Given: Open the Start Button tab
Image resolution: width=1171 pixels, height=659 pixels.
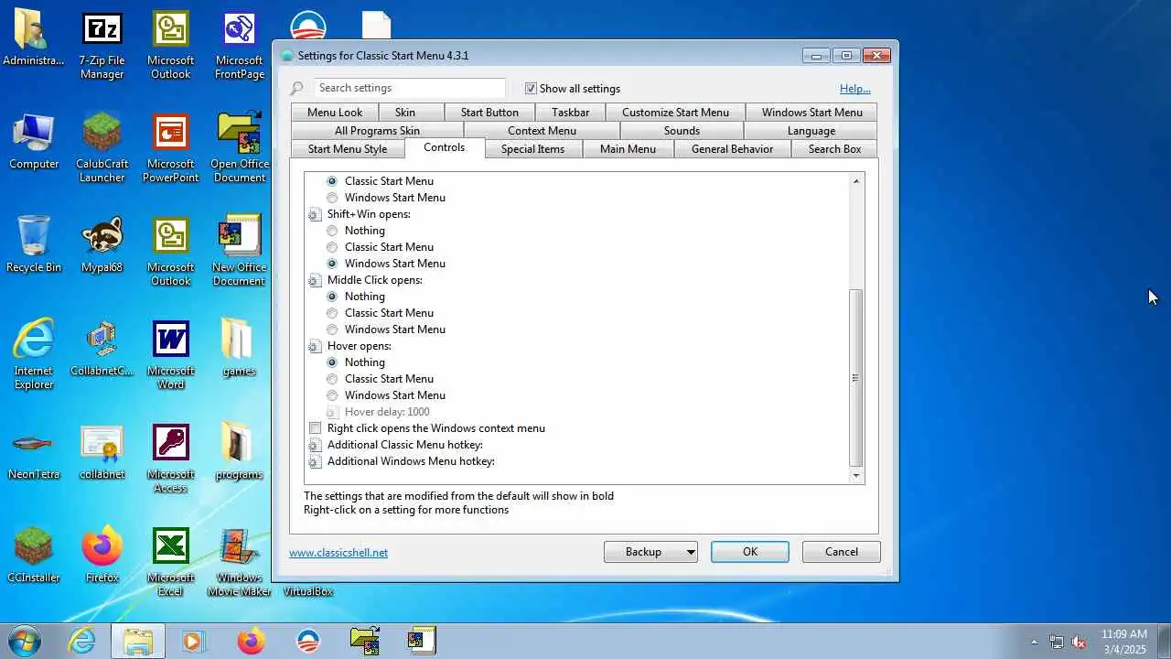Looking at the screenshot, I should coord(489,113).
